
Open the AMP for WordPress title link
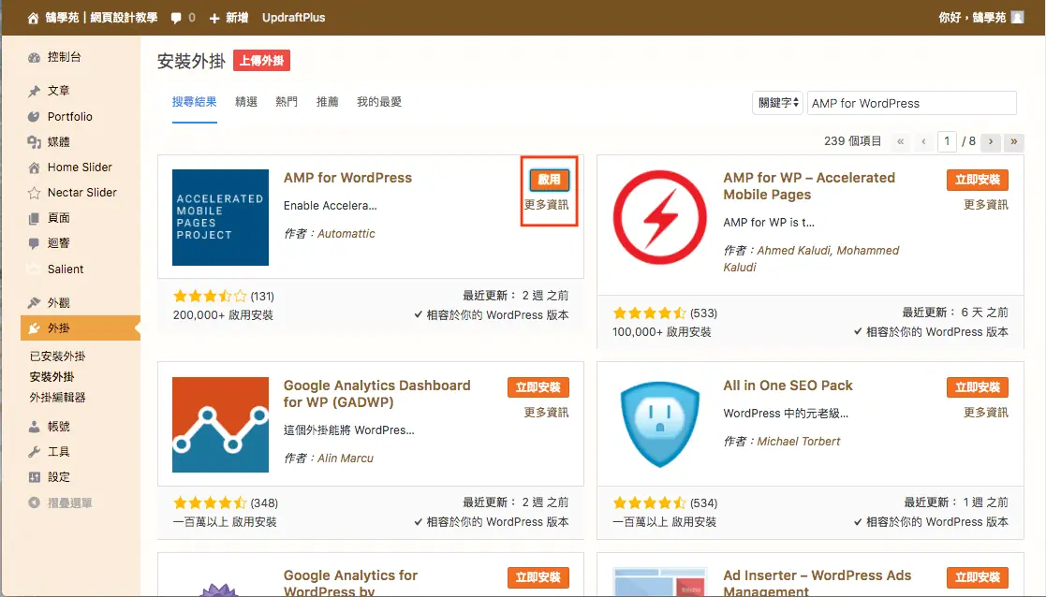347,178
